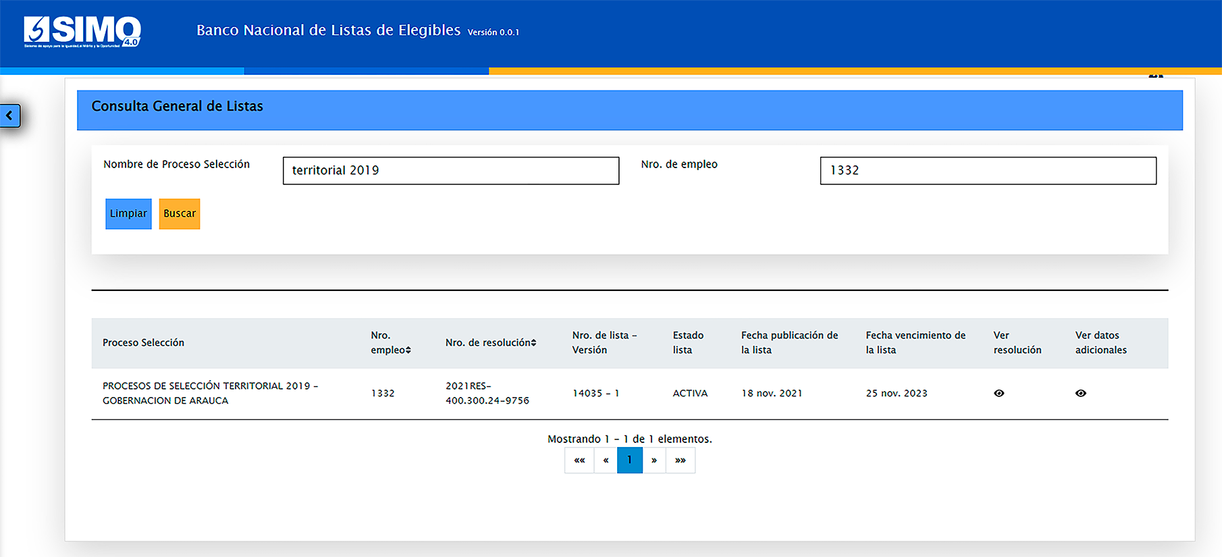The height and width of the screenshot is (557, 1222).
Task: Select Banco Nacional de Listas de Elegibles title
Action: 328,30
